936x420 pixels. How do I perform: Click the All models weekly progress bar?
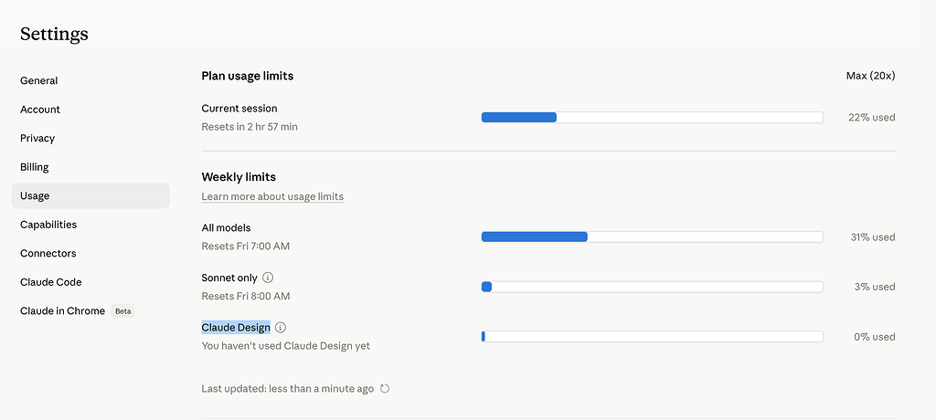tap(653, 236)
